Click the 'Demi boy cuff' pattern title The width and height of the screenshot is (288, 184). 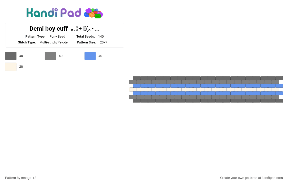point(65,29)
